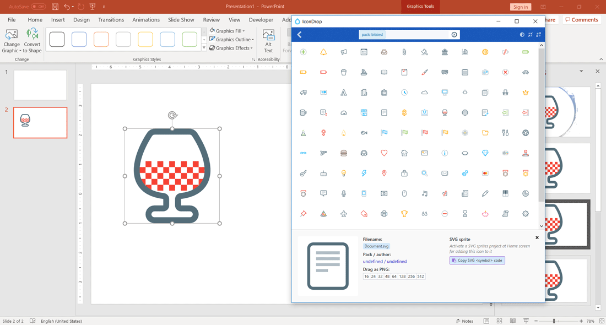Go back with IconDrop's left arrow
The width and height of the screenshot is (606, 325).
click(x=300, y=35)
